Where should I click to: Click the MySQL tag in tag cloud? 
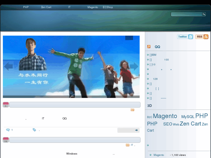(188, 117)
